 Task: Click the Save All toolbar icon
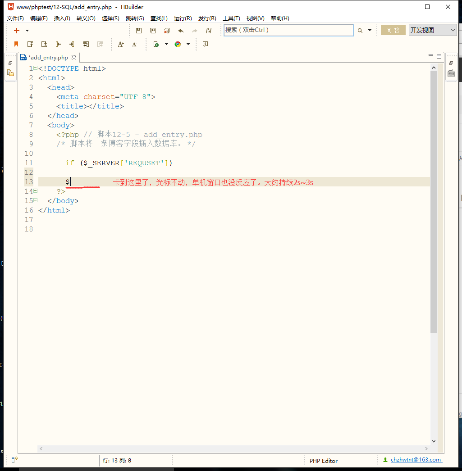pyautogui.click(x=153, y=31)
